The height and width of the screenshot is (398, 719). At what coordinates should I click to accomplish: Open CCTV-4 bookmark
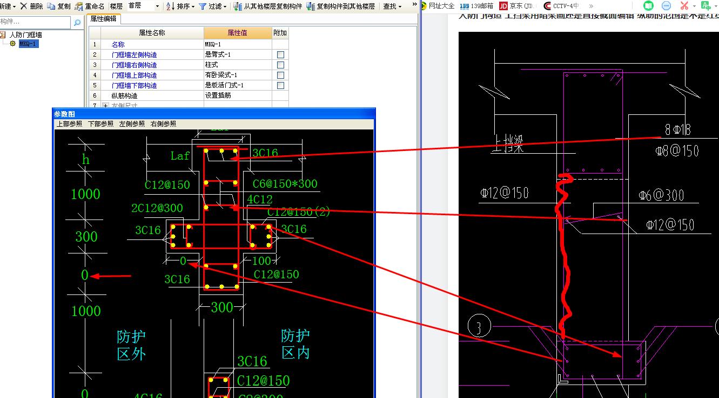(561, 6)
